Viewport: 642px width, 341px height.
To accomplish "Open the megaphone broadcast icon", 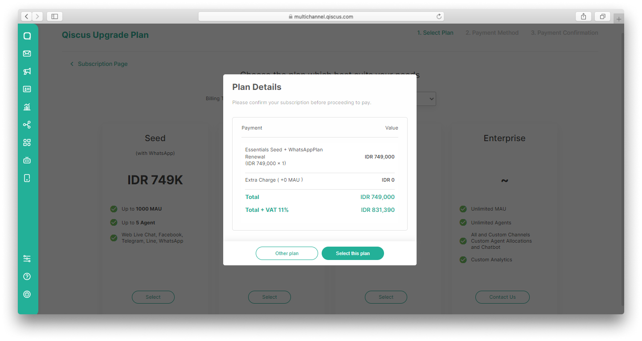I will [27, 71].
